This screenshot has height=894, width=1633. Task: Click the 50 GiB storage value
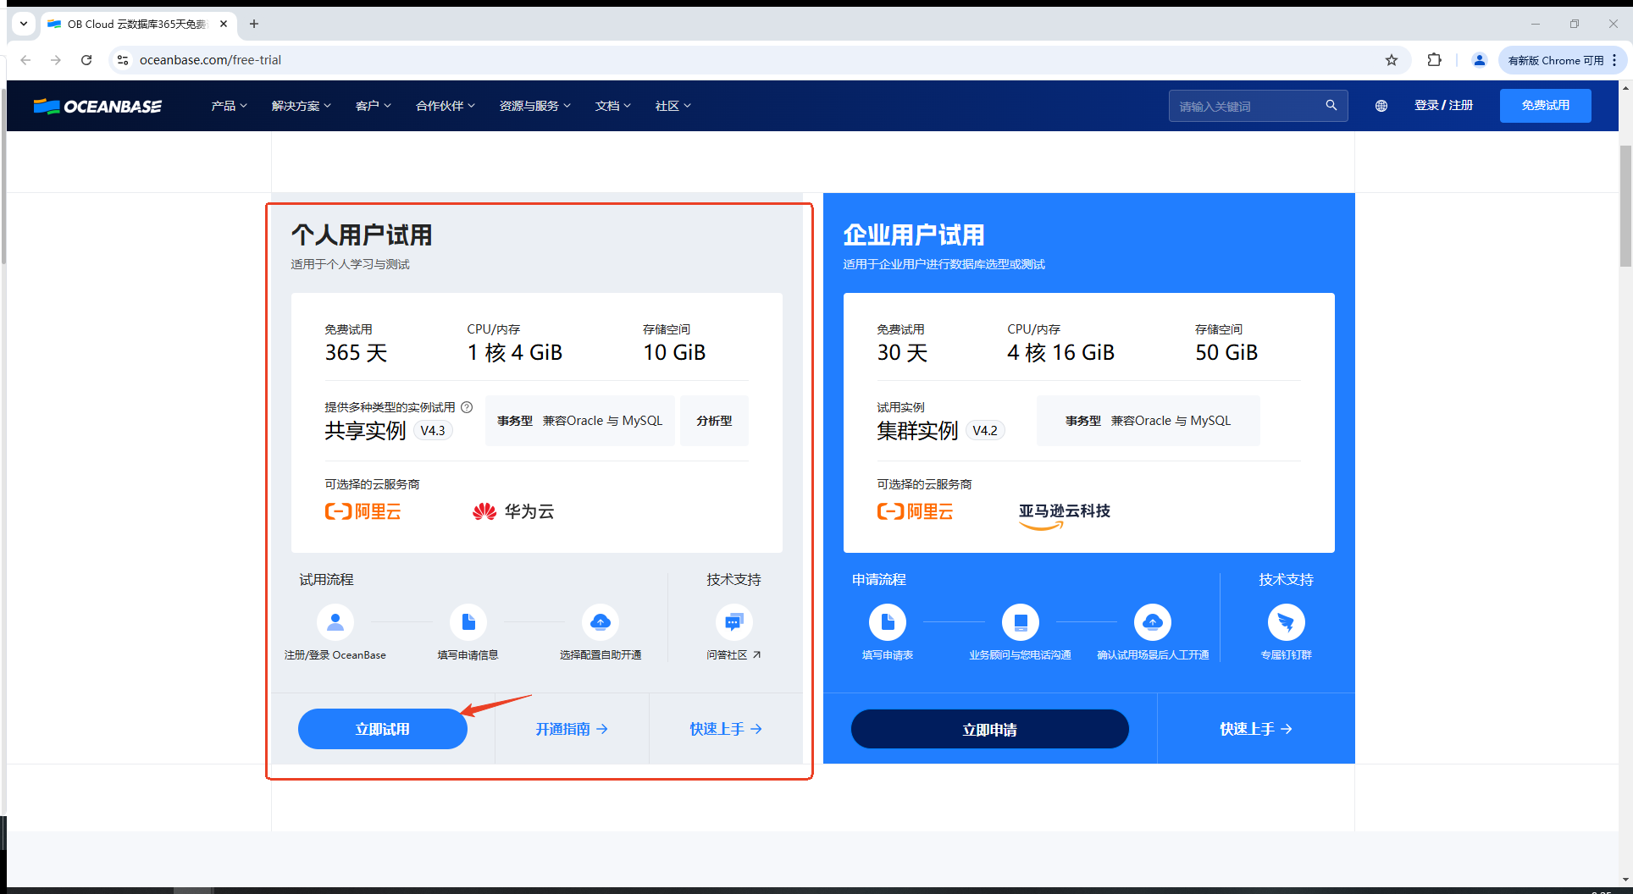click(1226, 353)
